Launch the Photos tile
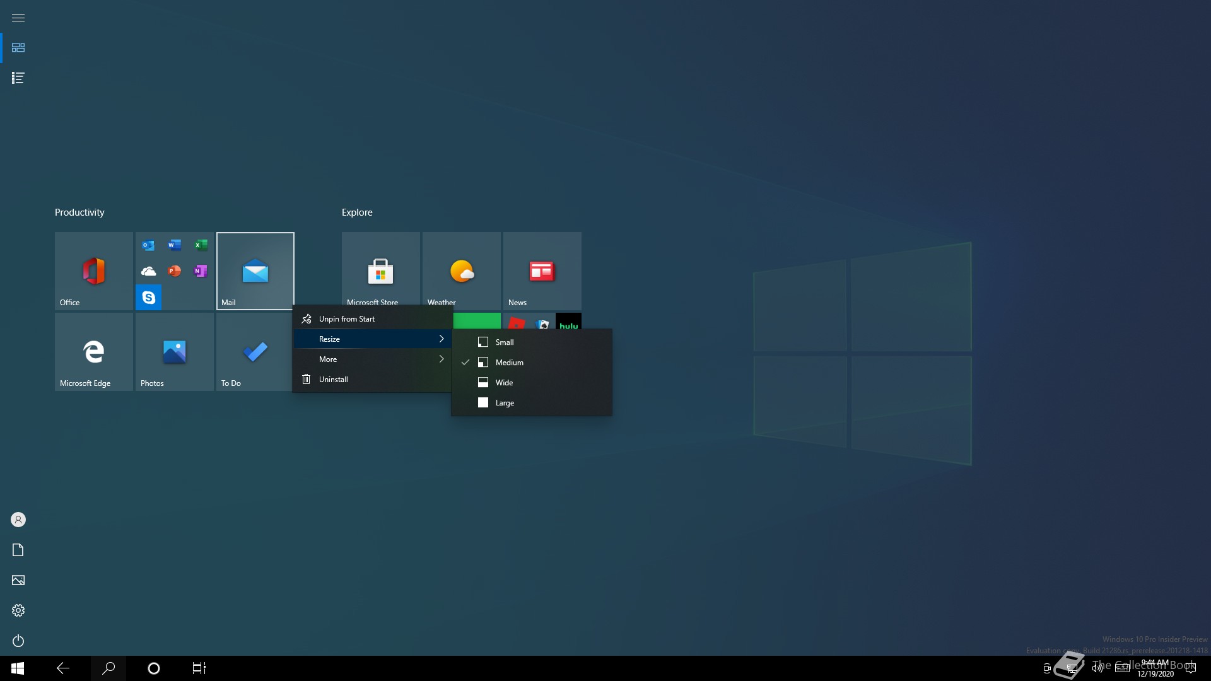 (x=174, y=352)
